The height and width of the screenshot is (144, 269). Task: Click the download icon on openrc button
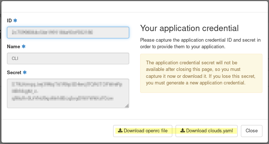click(x=120, y=130)
